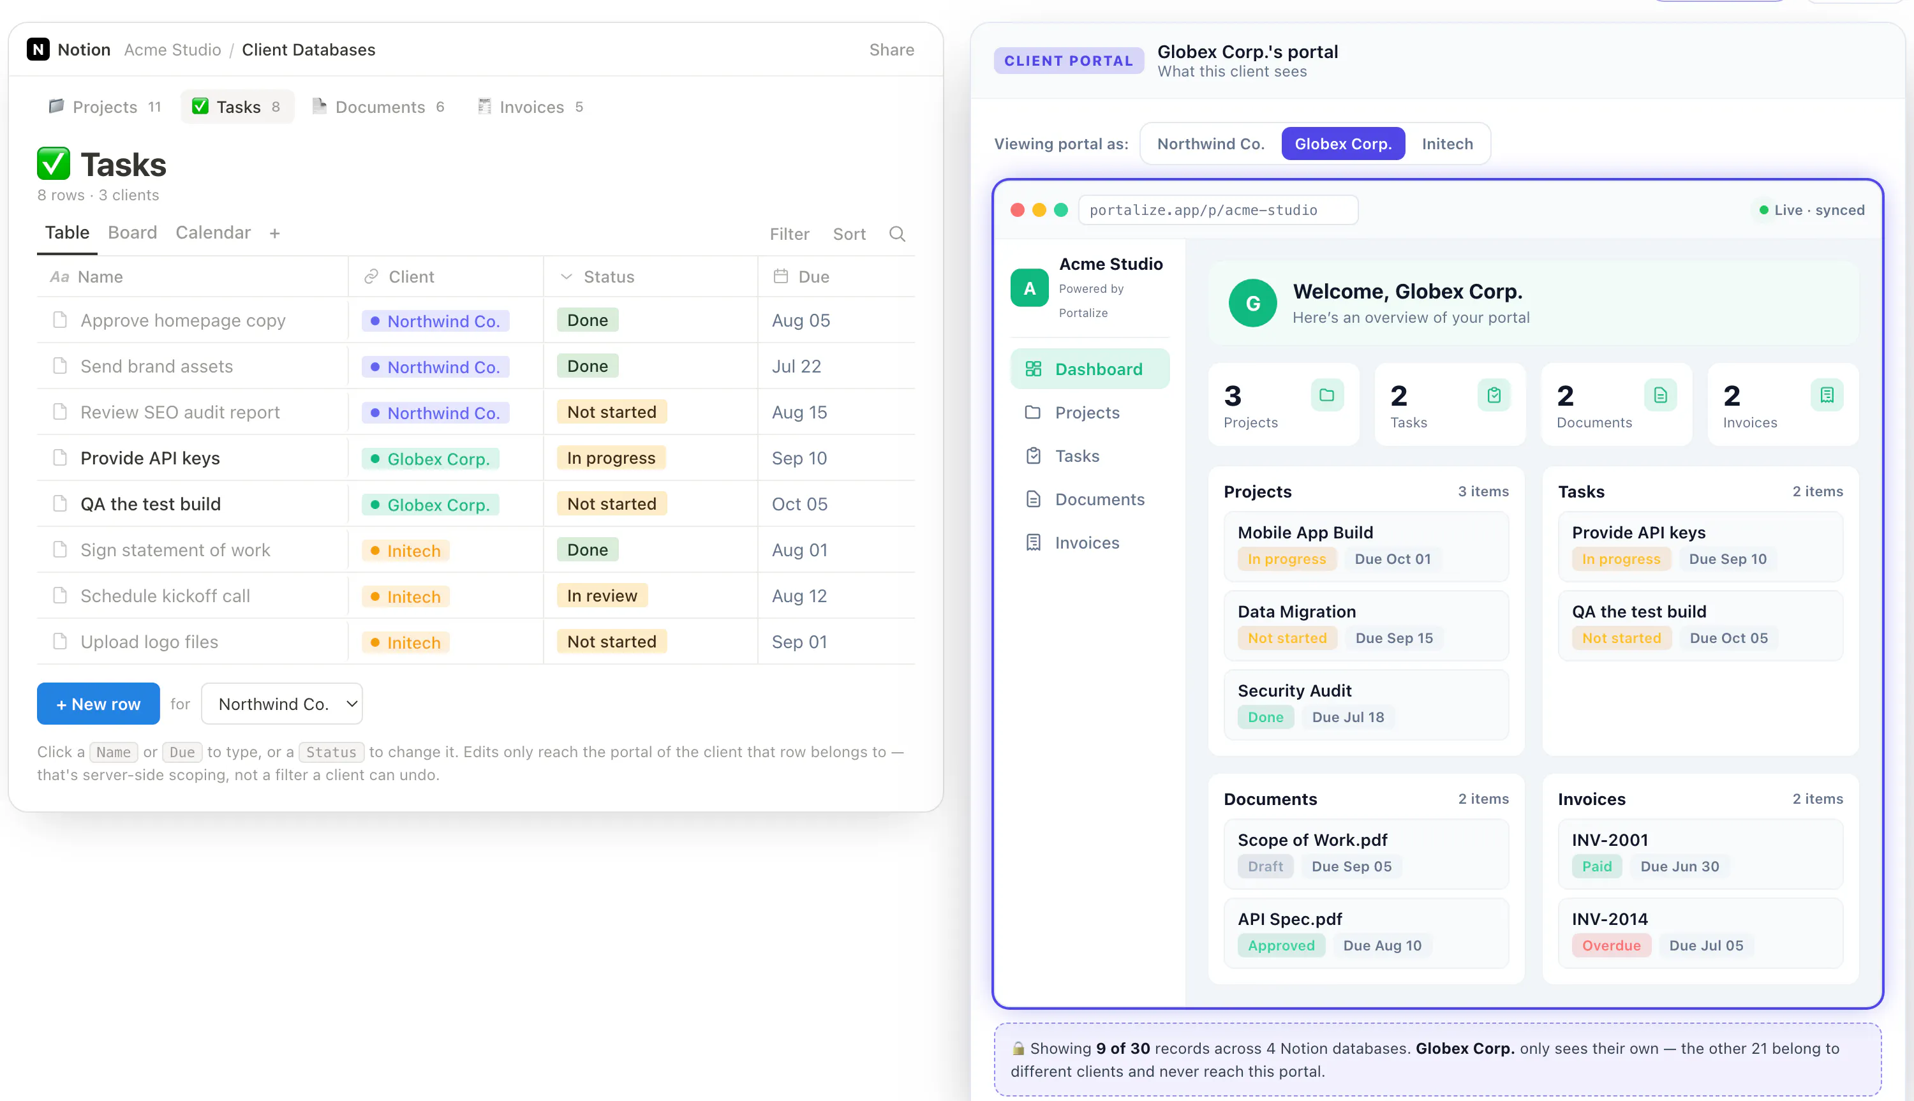1914x1101 pixels.
Task: Open the Board view tab
Action: (132, 233)
